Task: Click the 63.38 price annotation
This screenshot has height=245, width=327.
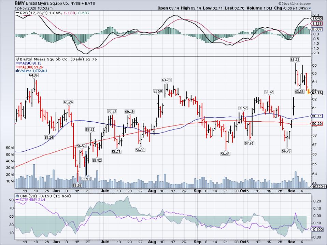Action: 299,92
